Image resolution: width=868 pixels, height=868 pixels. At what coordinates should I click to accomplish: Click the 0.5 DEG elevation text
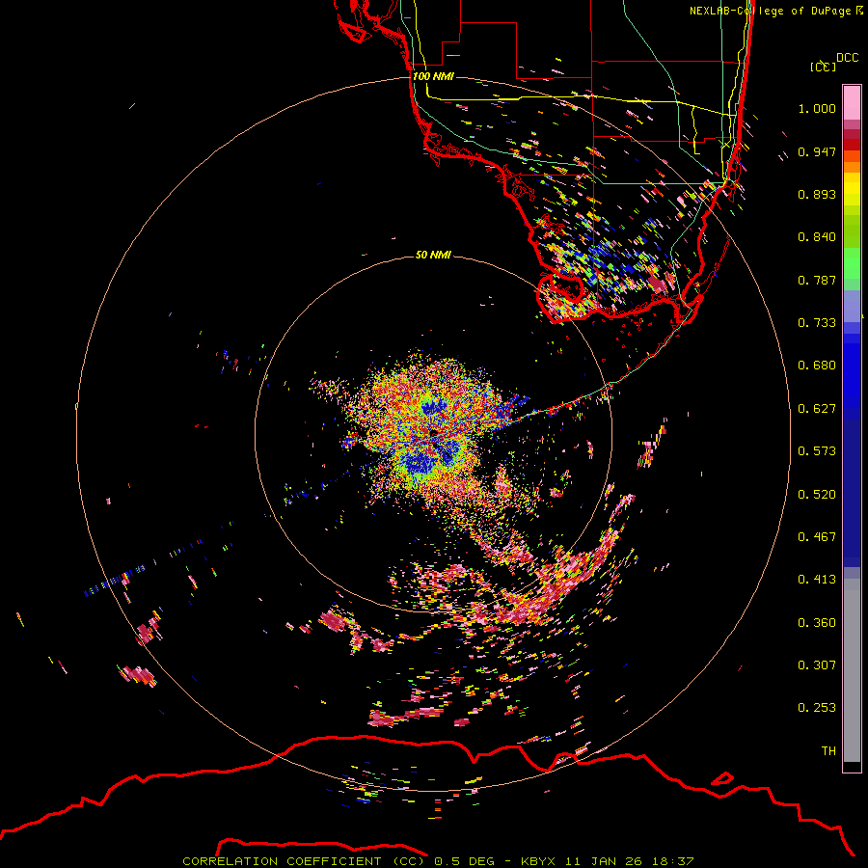click(465, 861)
